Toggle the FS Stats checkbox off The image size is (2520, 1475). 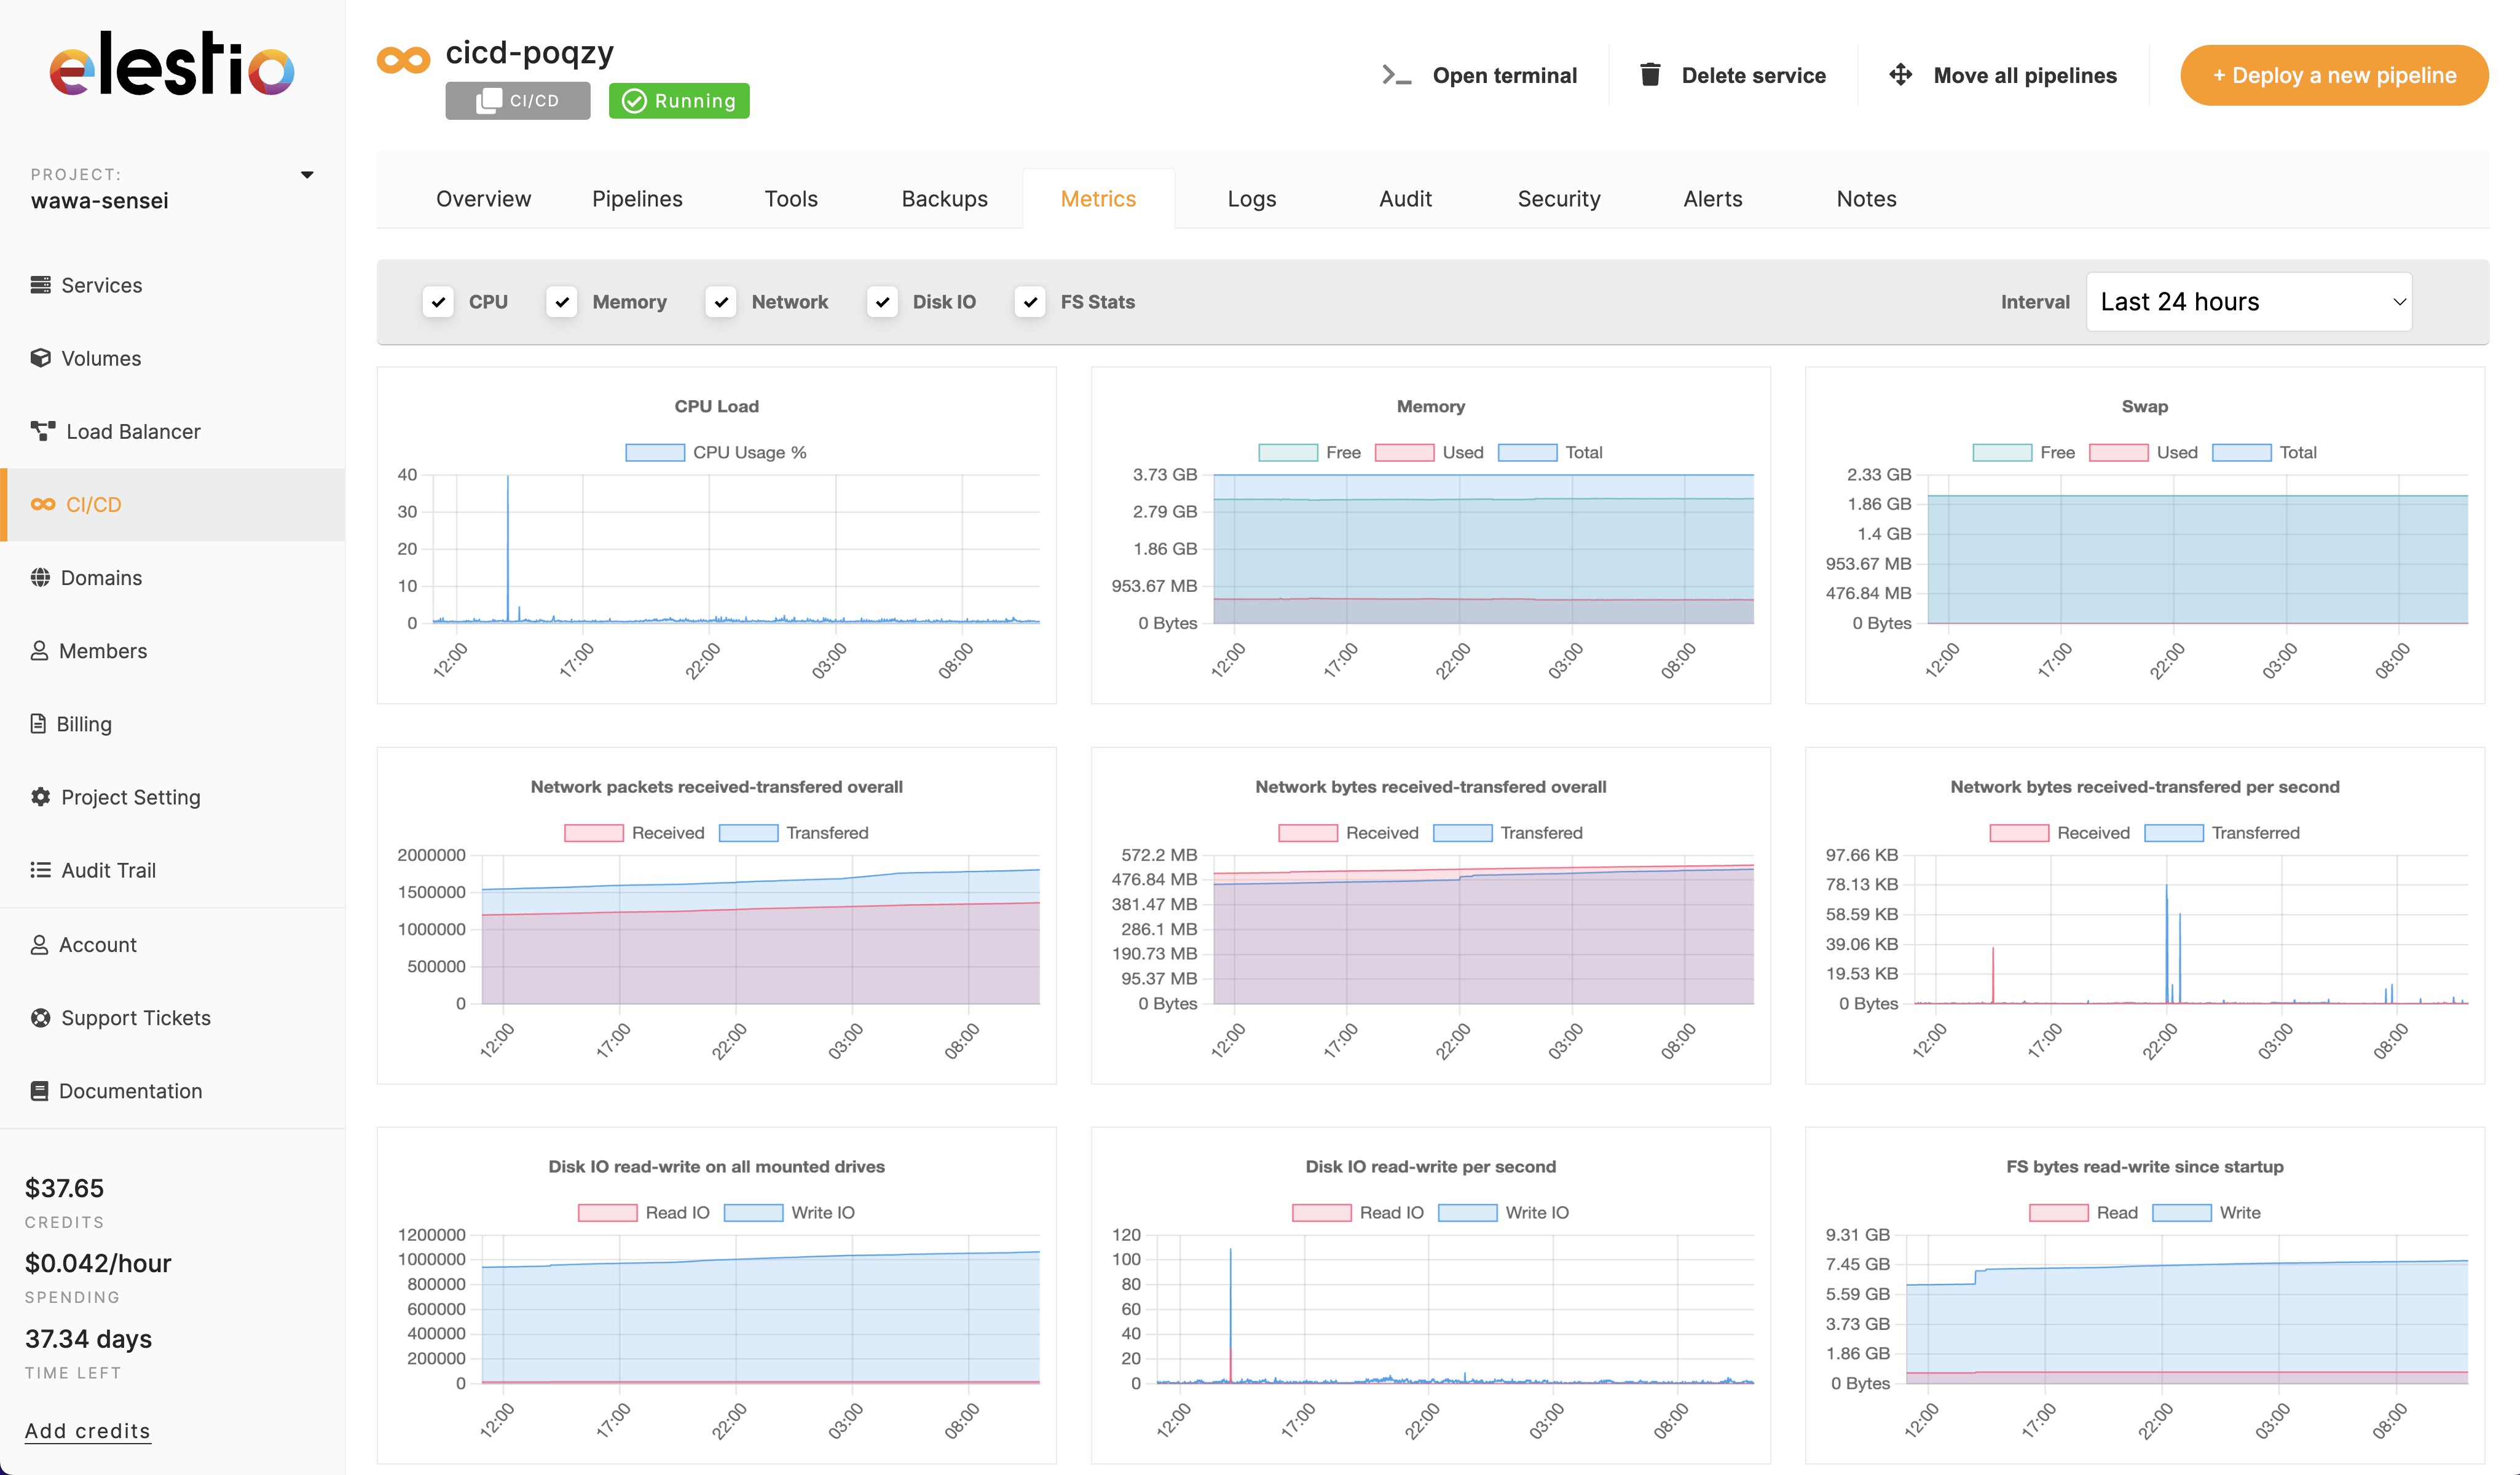(x=1030, y=301)
